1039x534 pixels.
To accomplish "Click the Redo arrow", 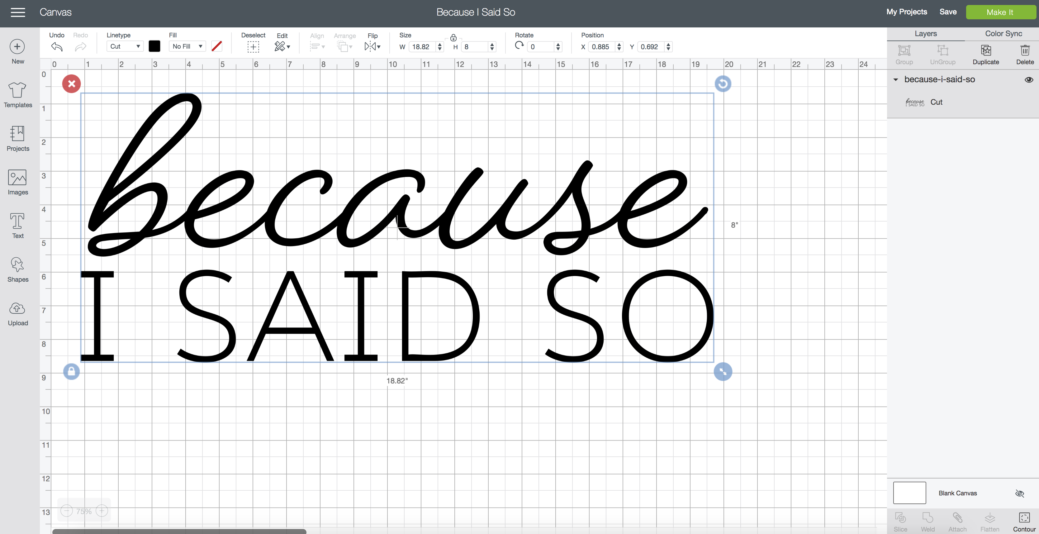I will [81, 47].
